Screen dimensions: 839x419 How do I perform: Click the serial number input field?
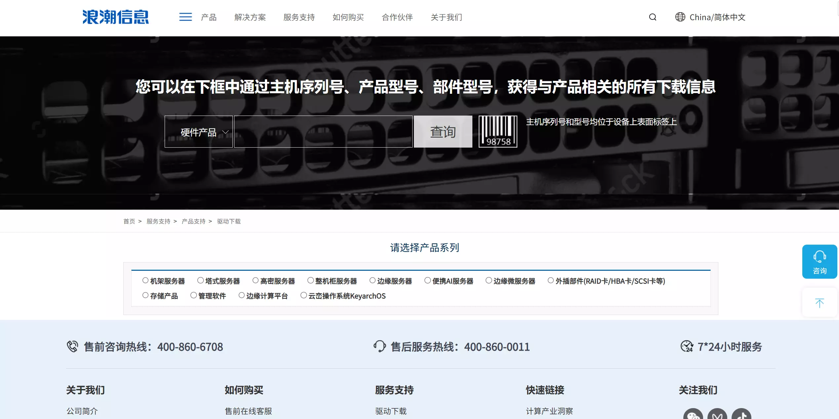click(323, 132)
